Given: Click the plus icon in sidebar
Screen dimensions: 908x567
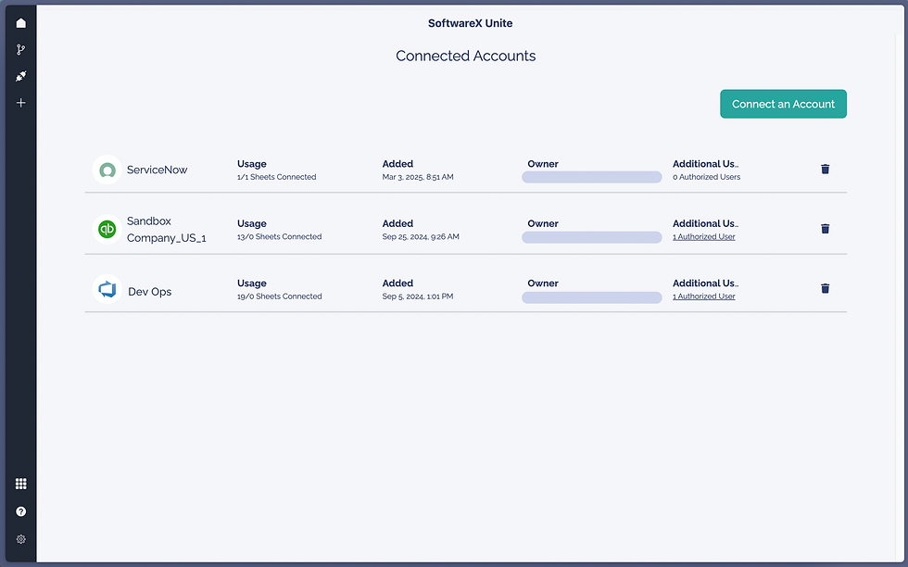Looking at the screenshot, I should pos(20,103).
